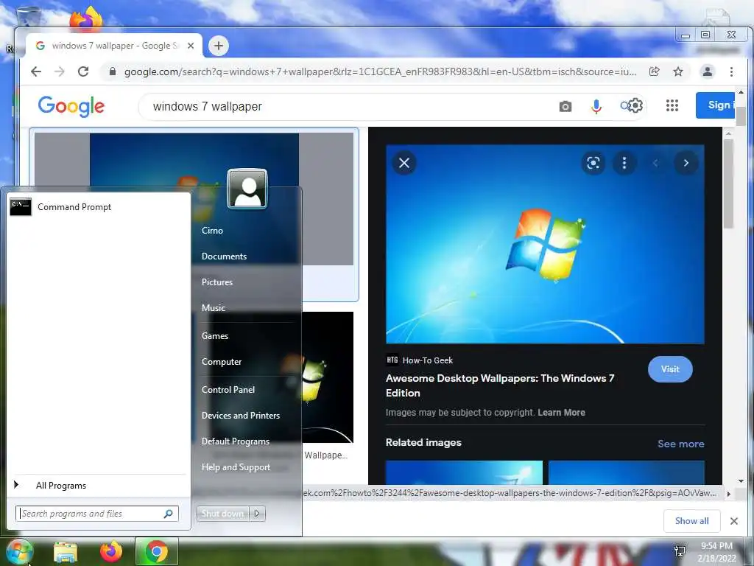Open Command Prompt from Start menu

pos(99,207)
